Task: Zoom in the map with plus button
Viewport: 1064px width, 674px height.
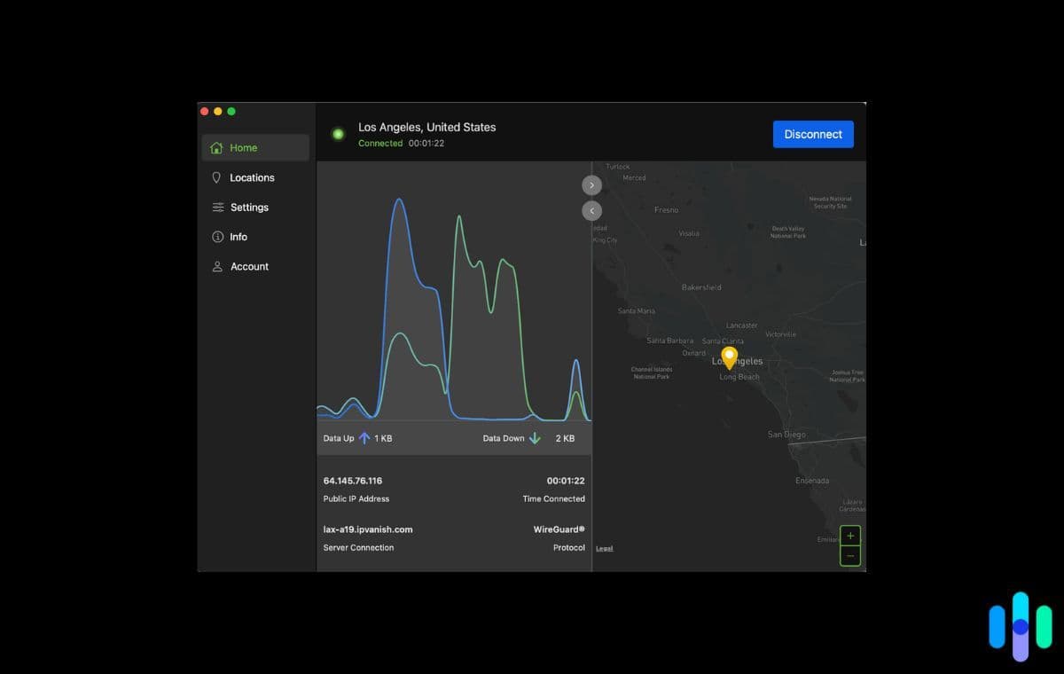Action: pos(850,536)
